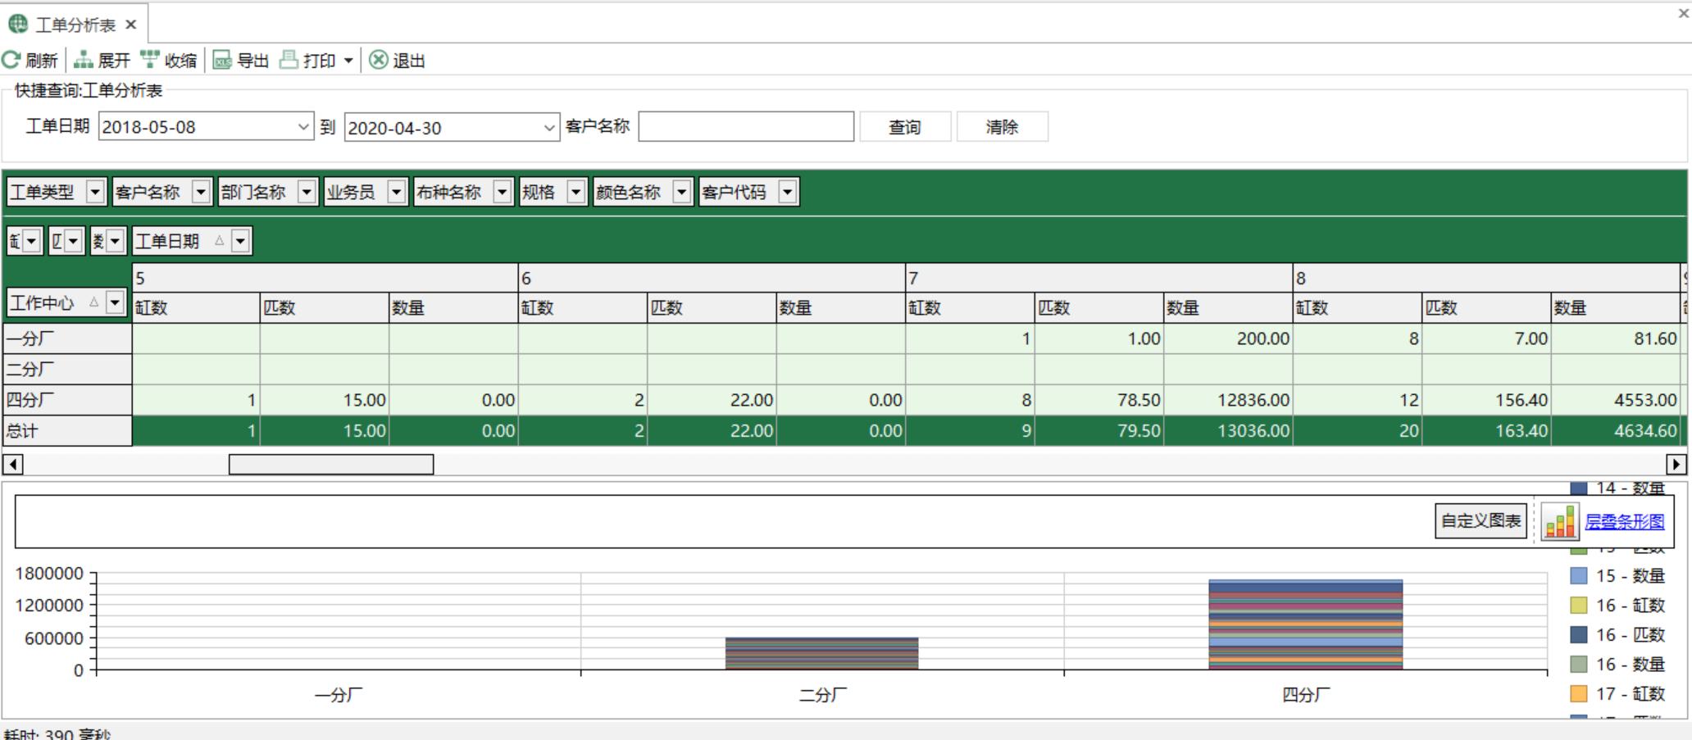Click the globe icon on 工单分析表 tab

18,25
